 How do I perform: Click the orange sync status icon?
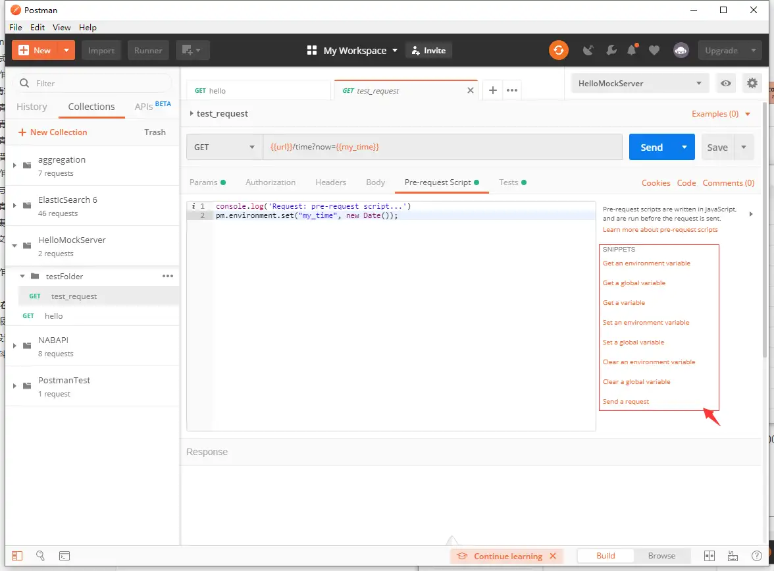pos(558,50)
